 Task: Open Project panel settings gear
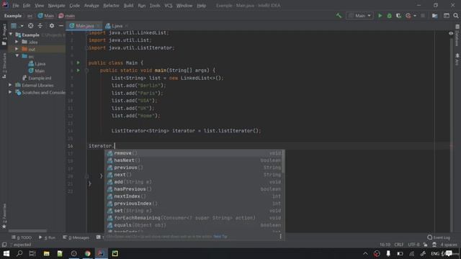point(52,26)
